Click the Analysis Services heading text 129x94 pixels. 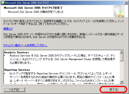(x=17, y=52)
